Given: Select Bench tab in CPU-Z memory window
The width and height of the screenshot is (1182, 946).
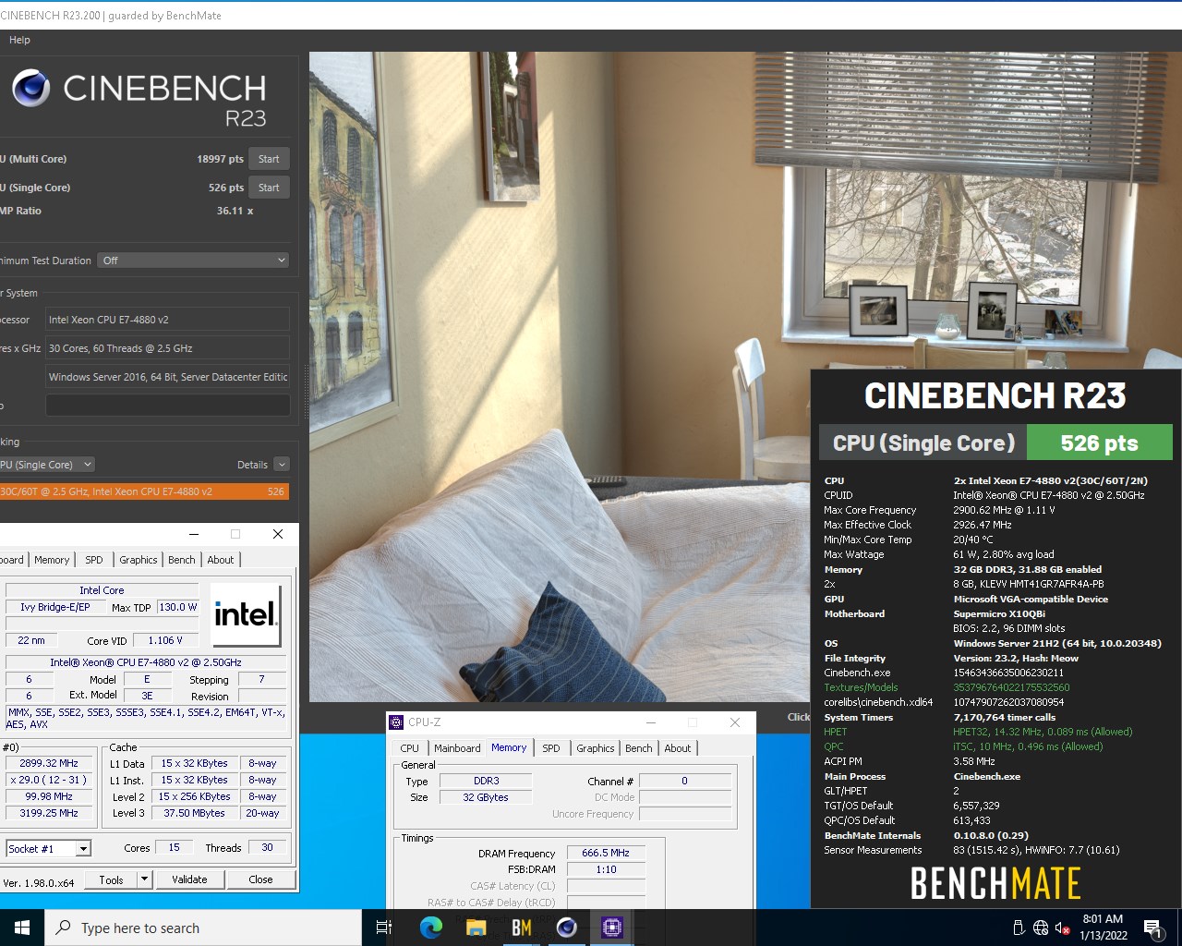Looking at the screenshot, I should click(639, 748).
